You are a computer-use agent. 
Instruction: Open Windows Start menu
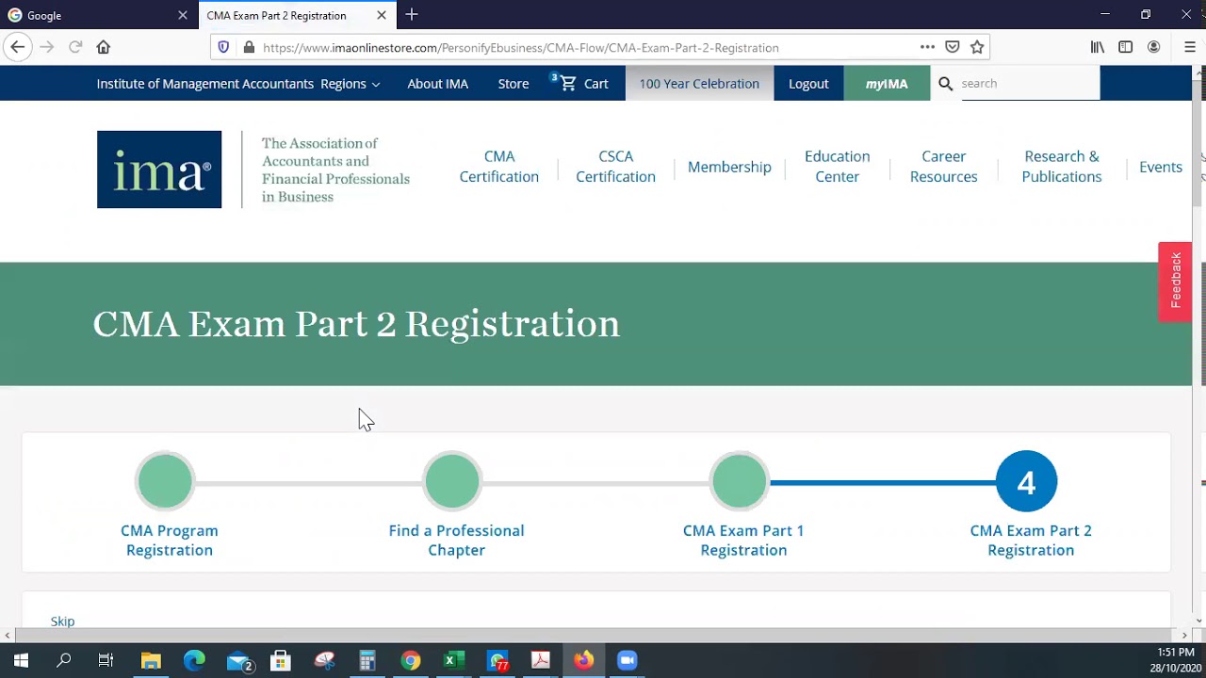coord(21,660)
